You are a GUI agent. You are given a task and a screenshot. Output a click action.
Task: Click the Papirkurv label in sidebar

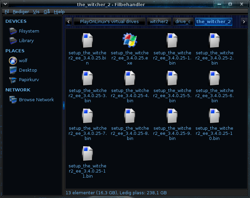[29, 80]
